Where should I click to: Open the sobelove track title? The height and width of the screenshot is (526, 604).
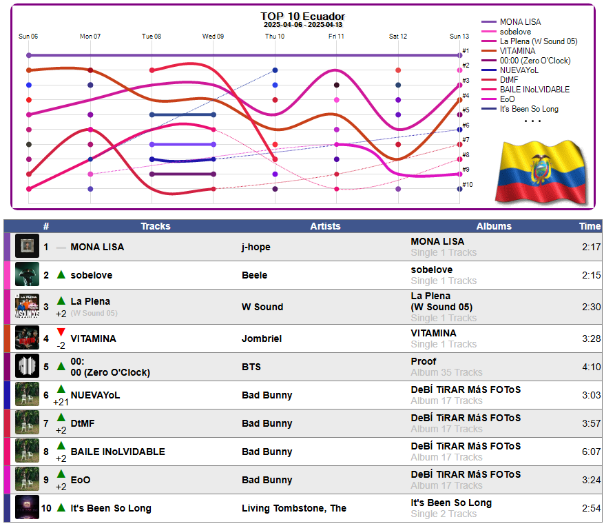tap(92, 275)
